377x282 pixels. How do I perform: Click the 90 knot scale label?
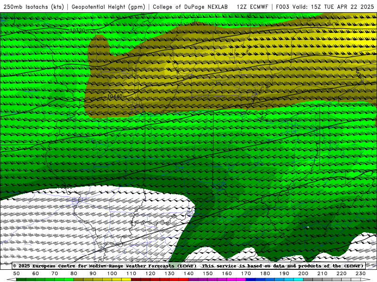93,274
